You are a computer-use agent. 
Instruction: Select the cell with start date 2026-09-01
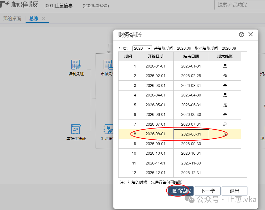pyautogui.click(x=155, y=144)
